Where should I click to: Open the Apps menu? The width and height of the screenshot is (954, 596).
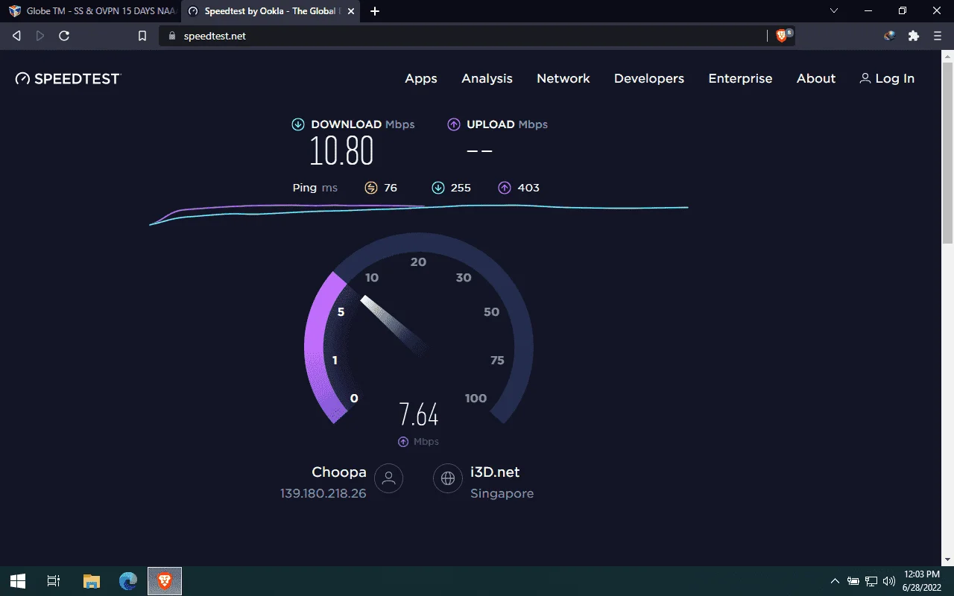pyautogui.click(x=421, y=78)
